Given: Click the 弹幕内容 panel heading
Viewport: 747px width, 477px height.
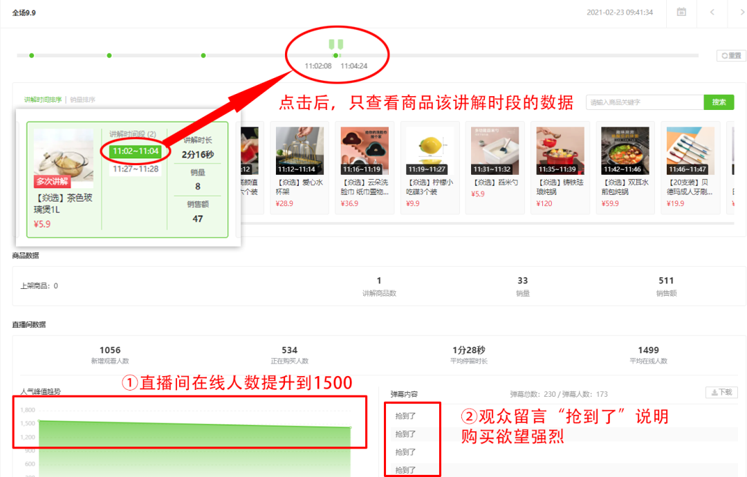Looking at the screenshot, I should click(x=404, y=394).
